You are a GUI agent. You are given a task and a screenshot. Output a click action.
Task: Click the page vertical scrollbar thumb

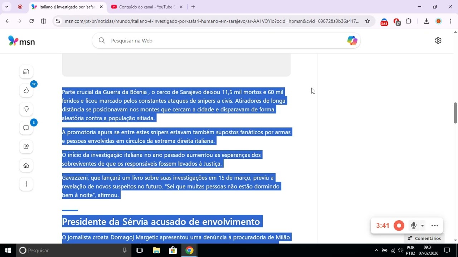coord(455,113)
